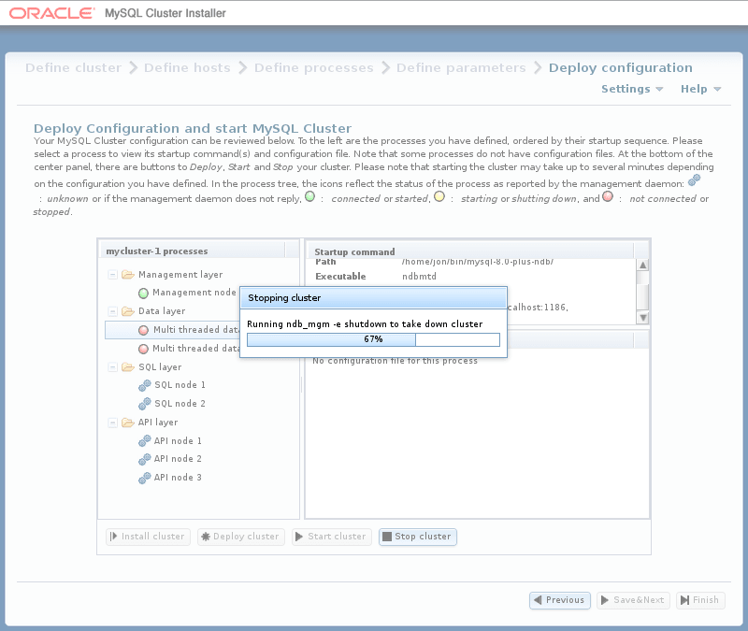
Task: Click the Management layer folder icon
Action: coord(128,274)
